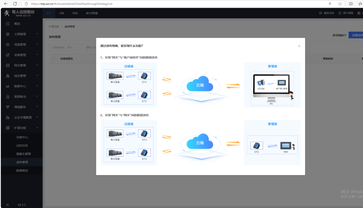The image size is (363, 208).
Task: Click the browser refresh icon
Action: pos(15,4)
